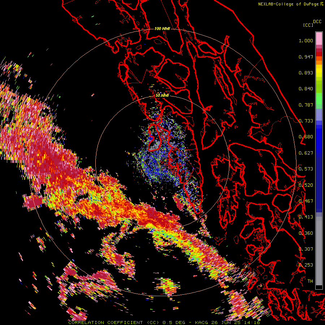This screenshot has height=325, width=325.
Task: Click the 0.467 scale value
Action: 306,201
